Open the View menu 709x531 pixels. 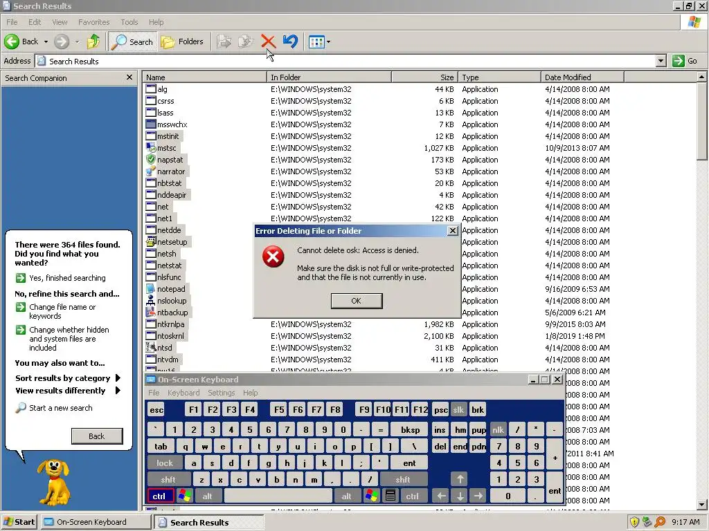pos(60,22)
